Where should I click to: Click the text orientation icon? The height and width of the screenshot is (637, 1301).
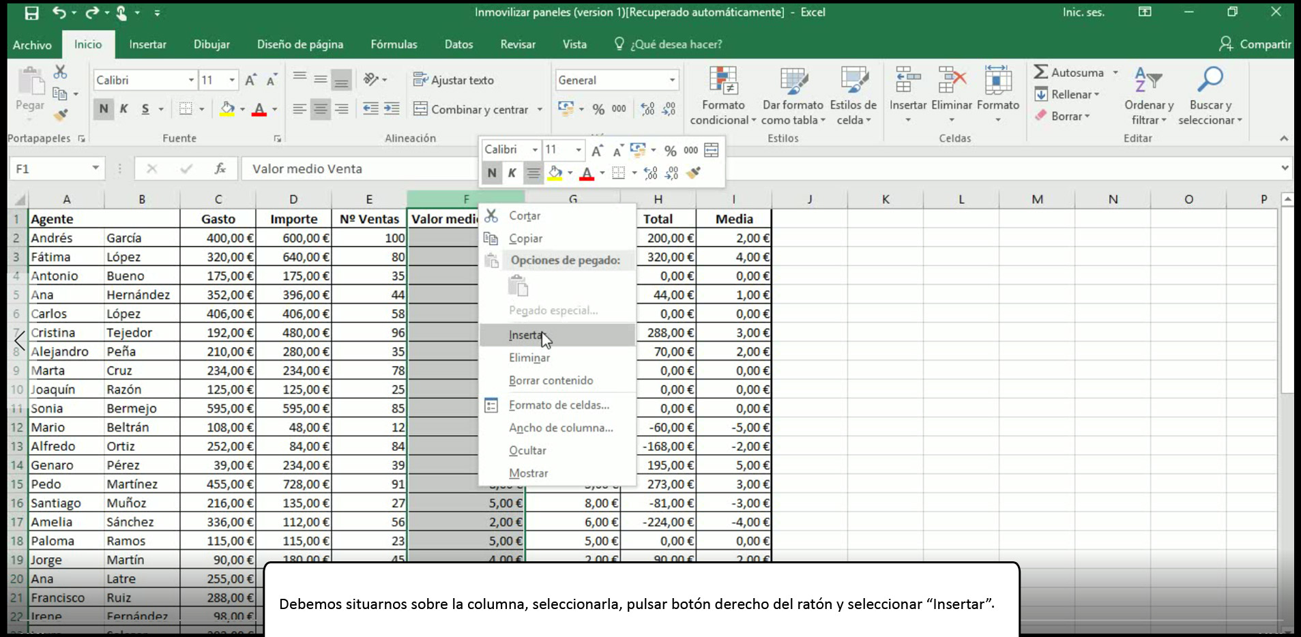click(x=371, y=79)
